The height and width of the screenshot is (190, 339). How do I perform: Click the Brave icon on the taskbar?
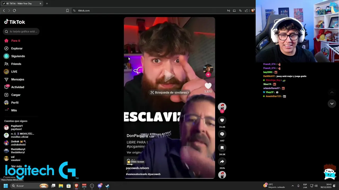[x=77, y=186]
